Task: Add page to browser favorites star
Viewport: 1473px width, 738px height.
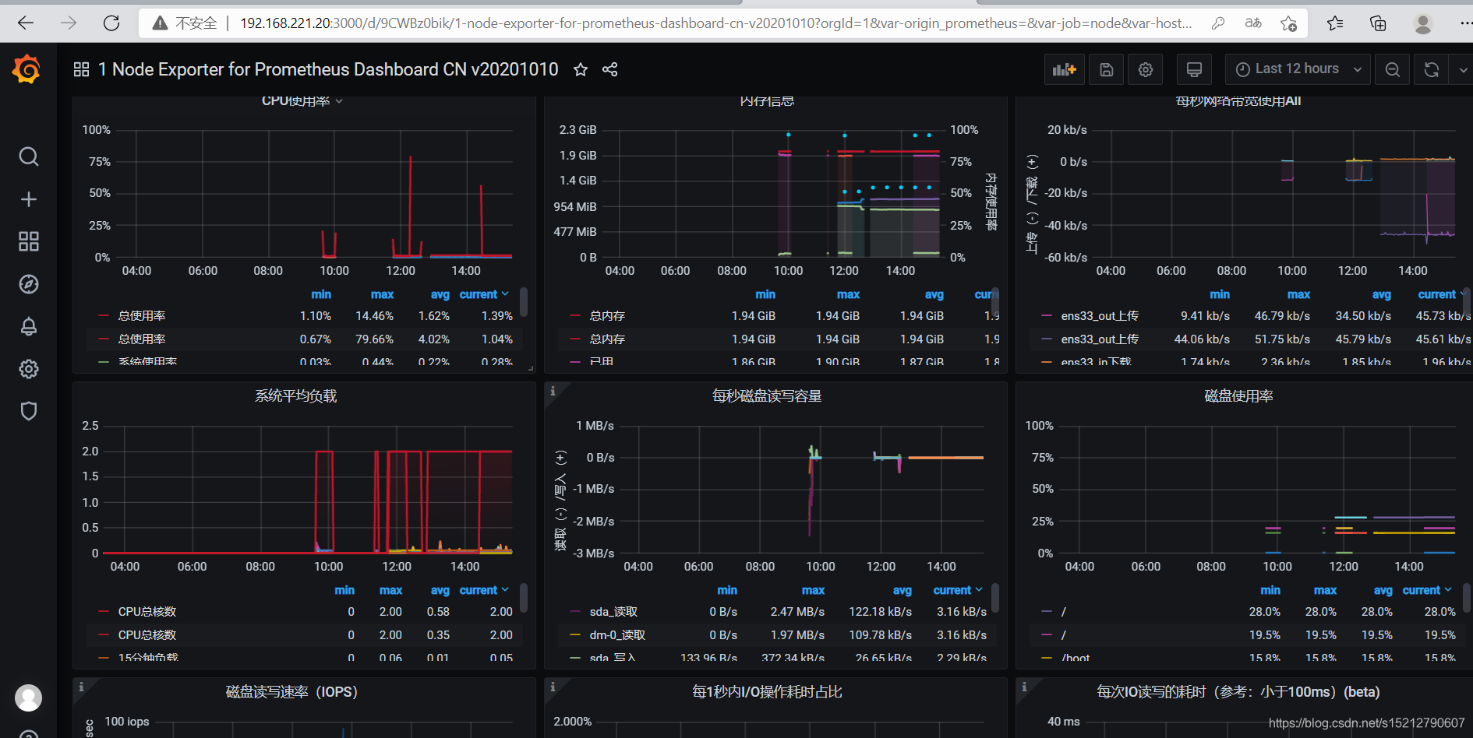Action: point(1289,23)
